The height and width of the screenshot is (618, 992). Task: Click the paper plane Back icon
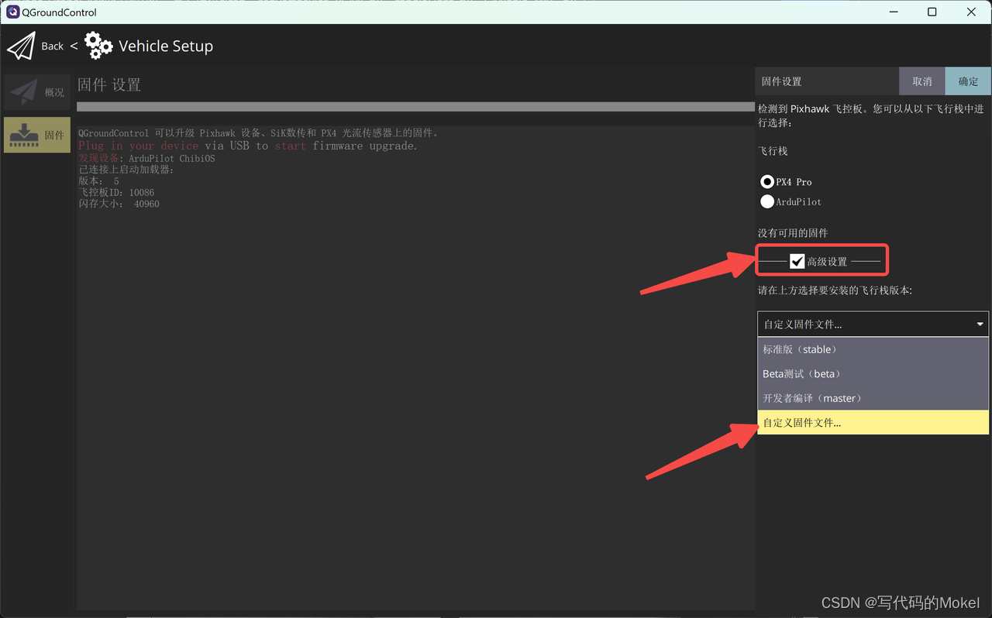pyautogui.click(x=21, y=46)
